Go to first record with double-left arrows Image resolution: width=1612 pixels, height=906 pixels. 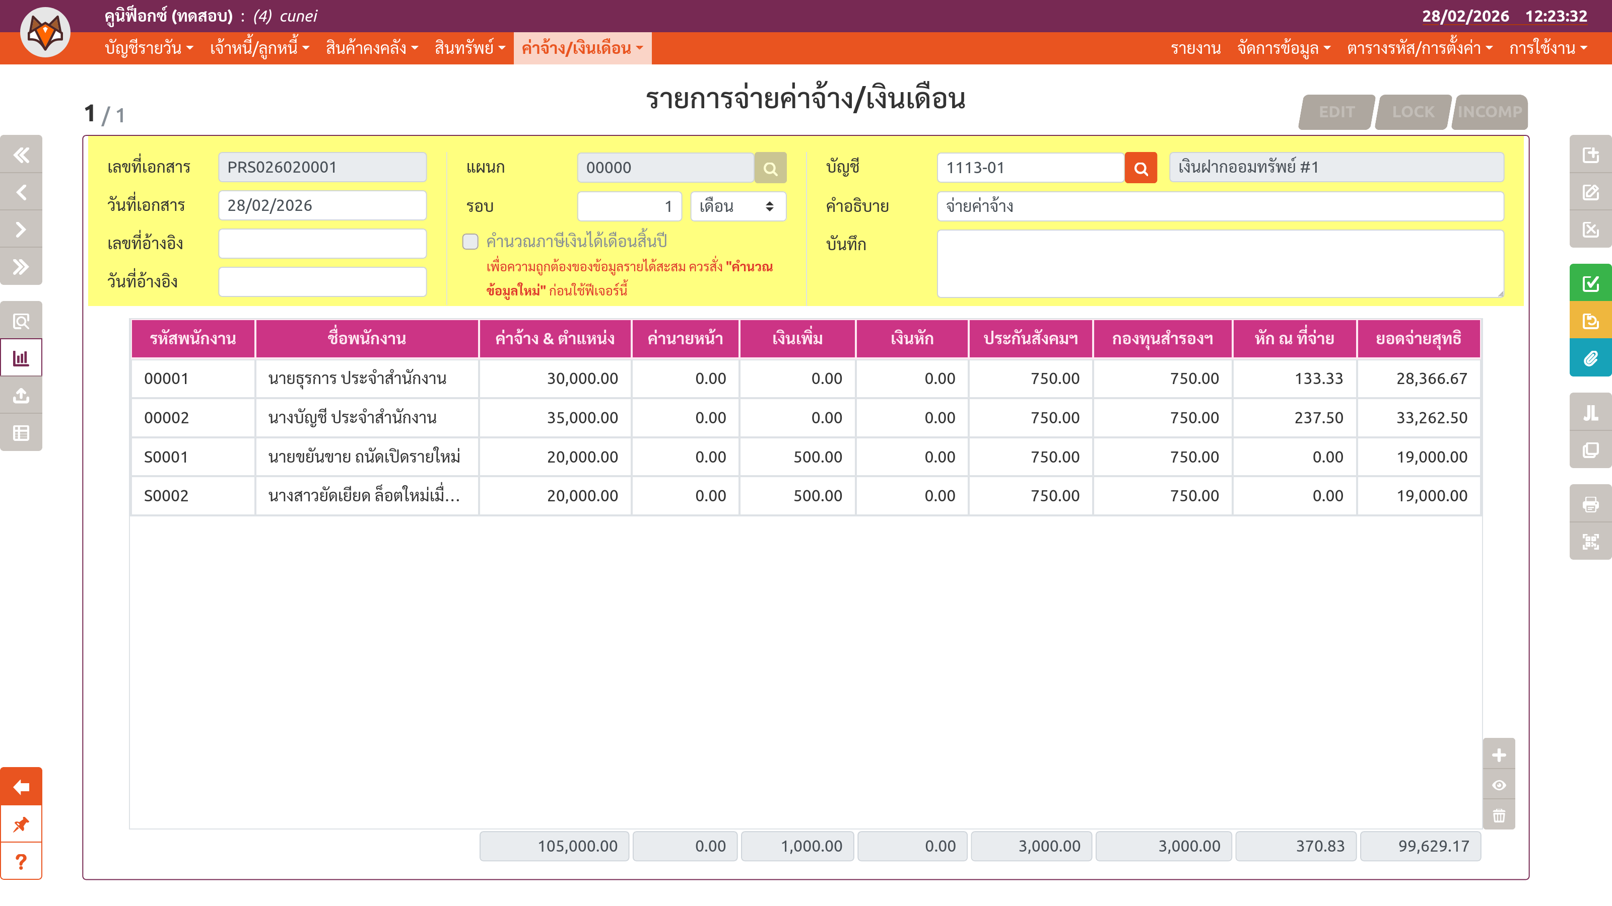(x=21, y=155)
